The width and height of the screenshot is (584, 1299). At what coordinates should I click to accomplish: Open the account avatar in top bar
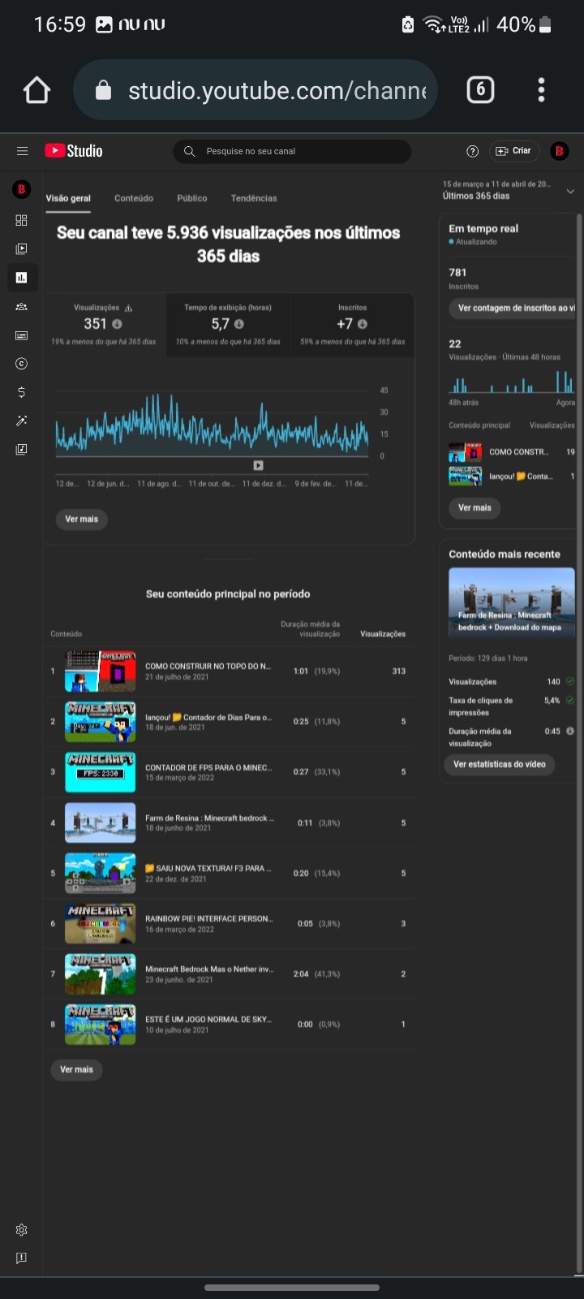click(x=559, y=151)
